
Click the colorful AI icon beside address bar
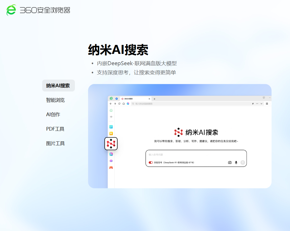(128, 104)
